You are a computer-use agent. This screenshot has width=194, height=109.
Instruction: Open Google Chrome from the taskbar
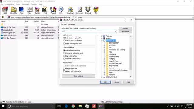coord(73,106)
